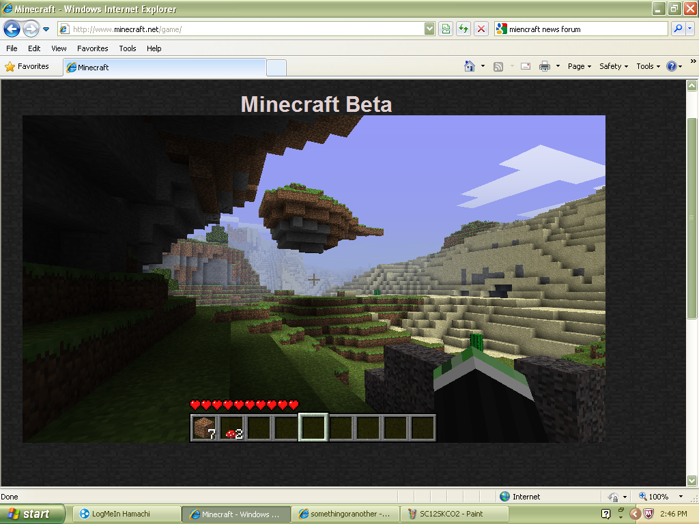Viewport: 699px width, 524px height.
Task: Click the search magnifier button
Action: tap(678, 29)
